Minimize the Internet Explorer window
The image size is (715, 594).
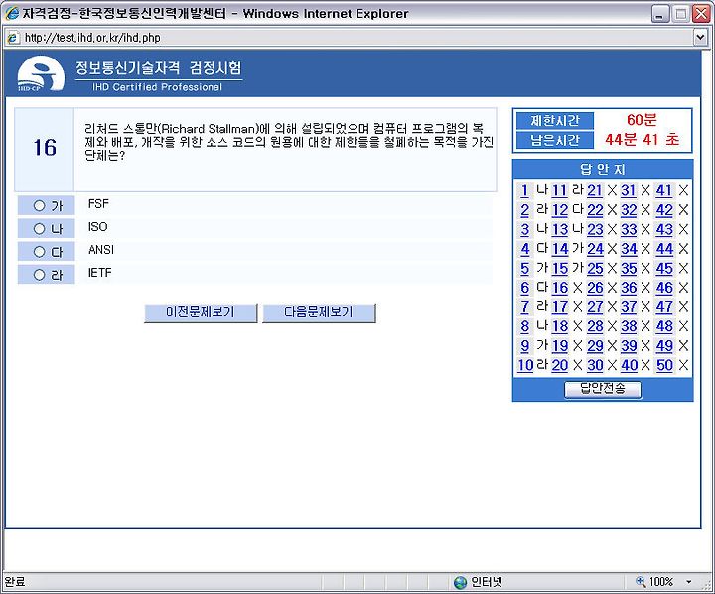(x=659, y=14)
